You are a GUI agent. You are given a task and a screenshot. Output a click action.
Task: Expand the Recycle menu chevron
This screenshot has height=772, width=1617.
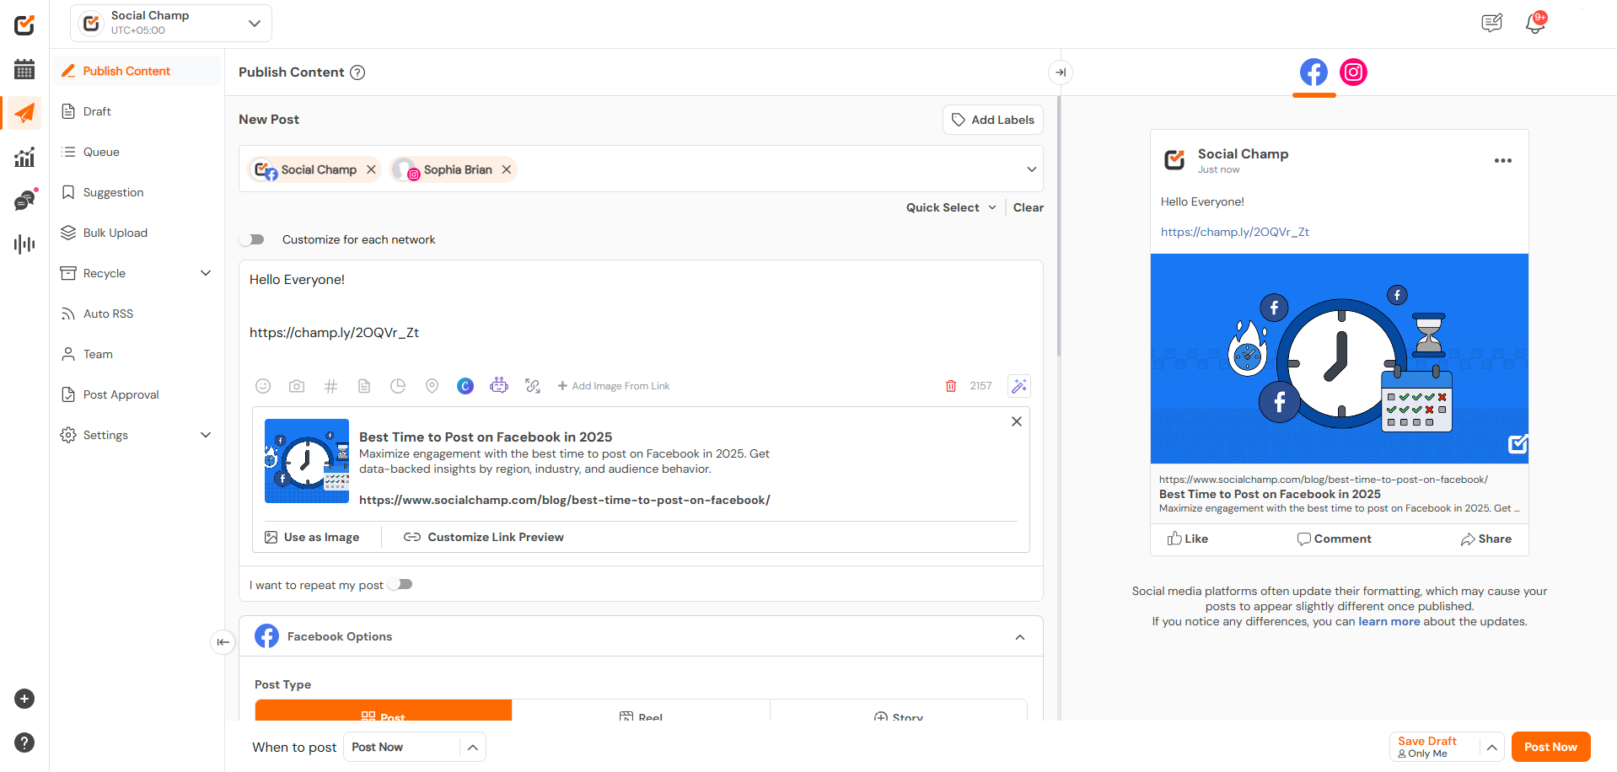pos(206,273)
